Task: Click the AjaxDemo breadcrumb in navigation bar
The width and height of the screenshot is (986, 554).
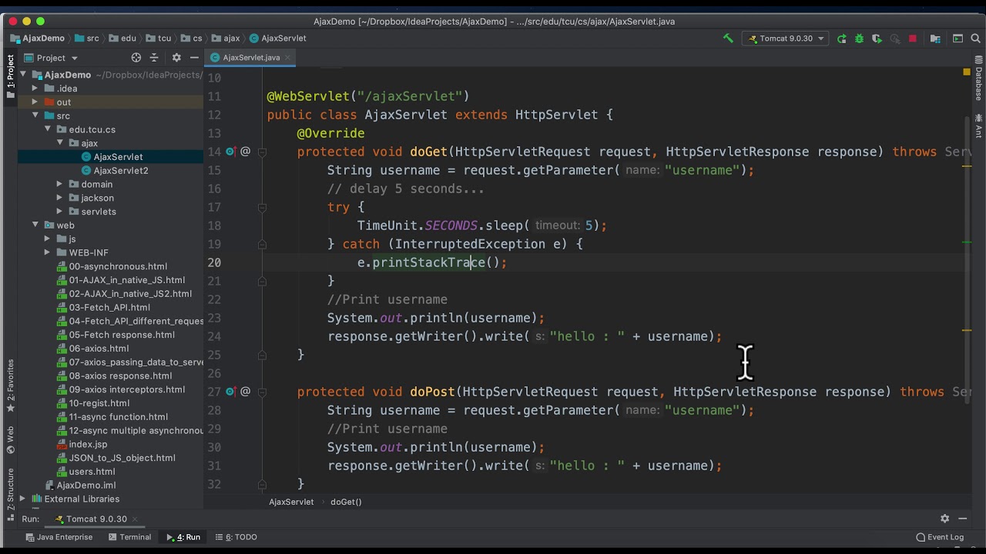Action: [38, 38]
